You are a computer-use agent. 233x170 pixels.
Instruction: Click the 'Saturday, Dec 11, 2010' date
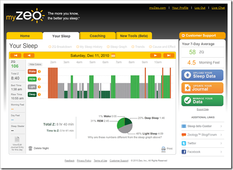pyautogui.click(x=90, y=56)
